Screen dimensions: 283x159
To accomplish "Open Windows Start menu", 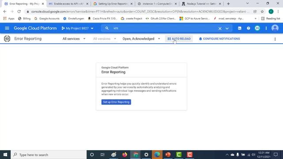I will (5, 155).
